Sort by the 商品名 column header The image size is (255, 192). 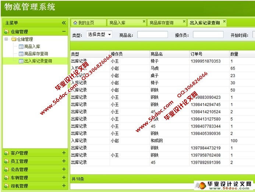[x=170, y=54]
